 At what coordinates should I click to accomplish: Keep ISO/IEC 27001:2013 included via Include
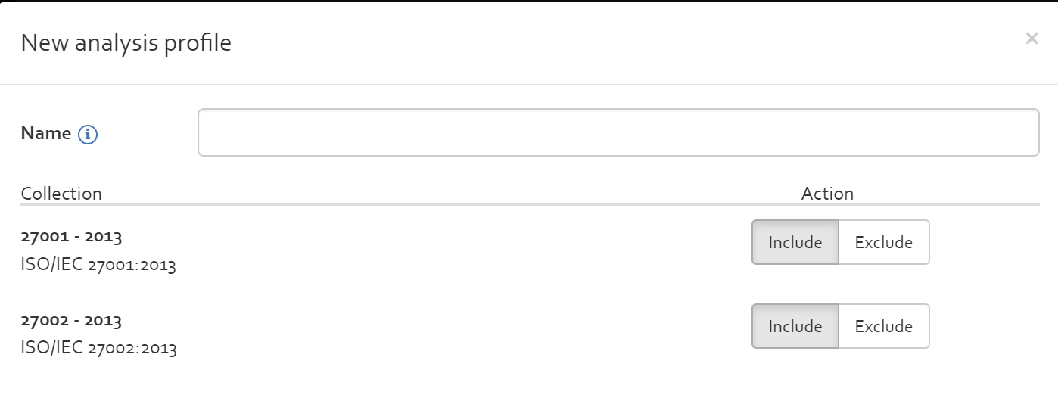(795, 242)
